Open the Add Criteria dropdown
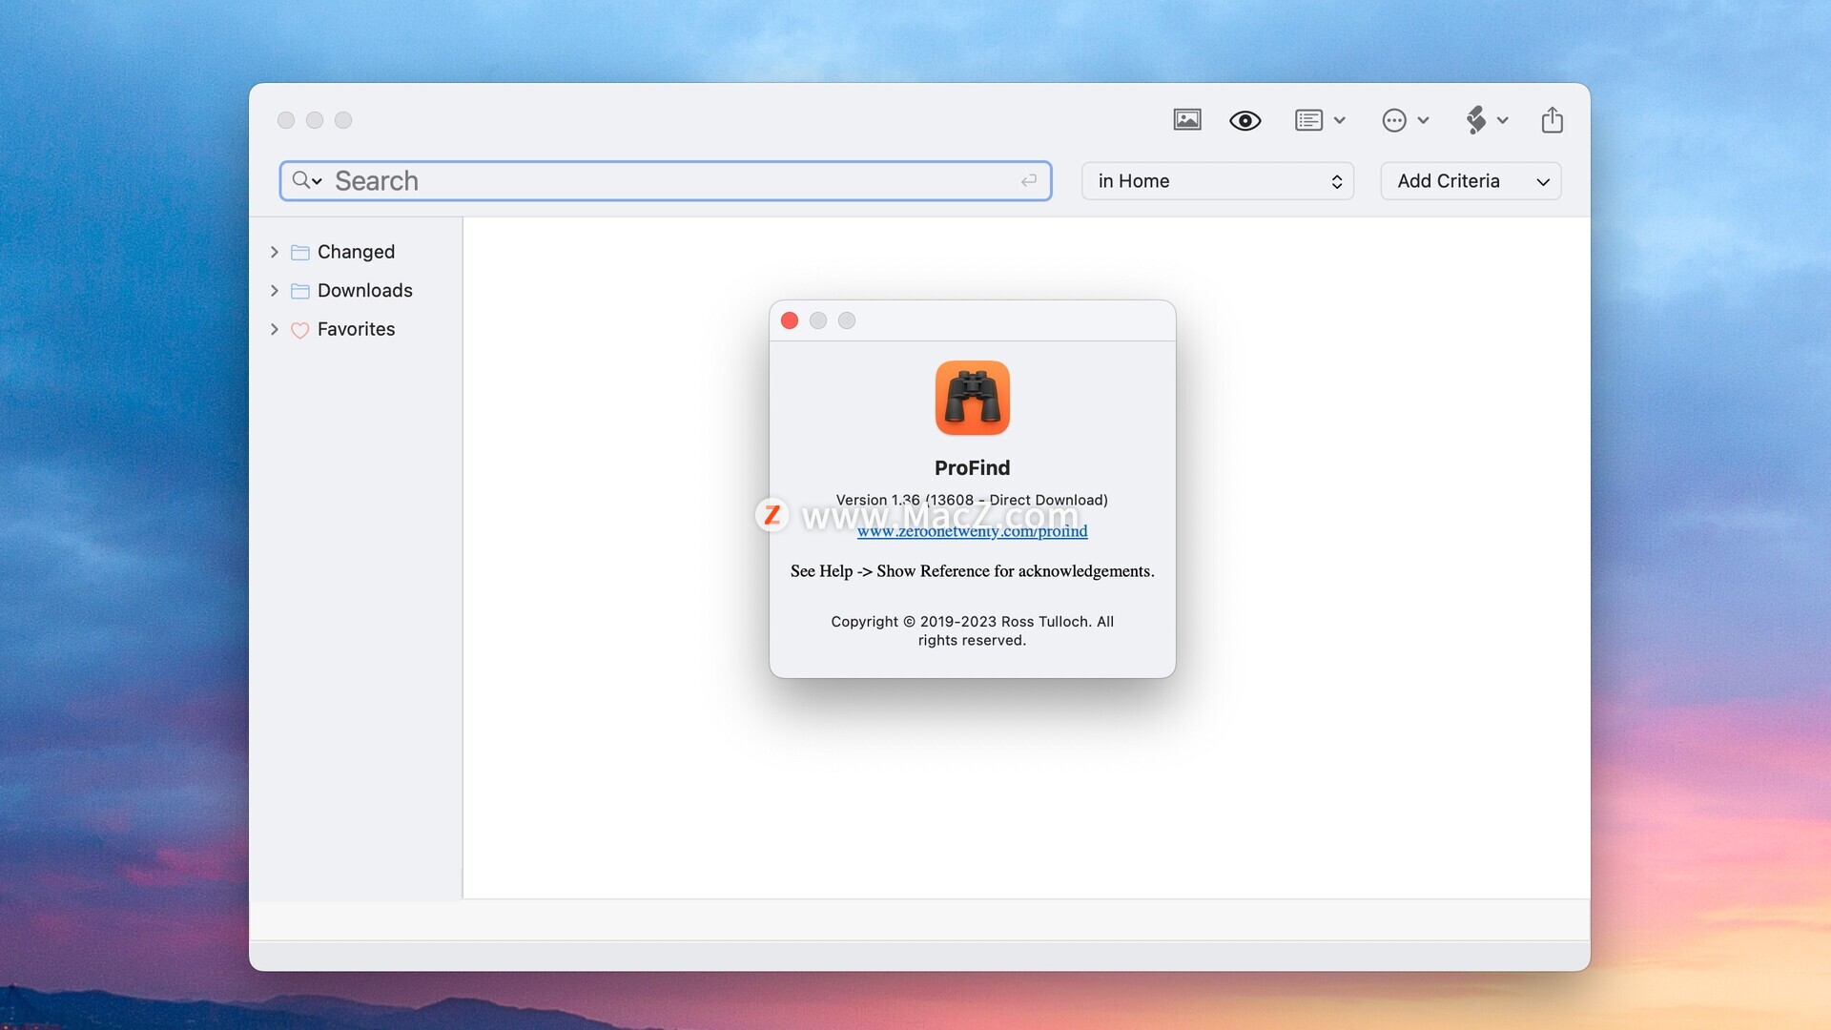The height and width of the screenshot is (1030, 1831). pyautogui.click(x=1470, y=181)
